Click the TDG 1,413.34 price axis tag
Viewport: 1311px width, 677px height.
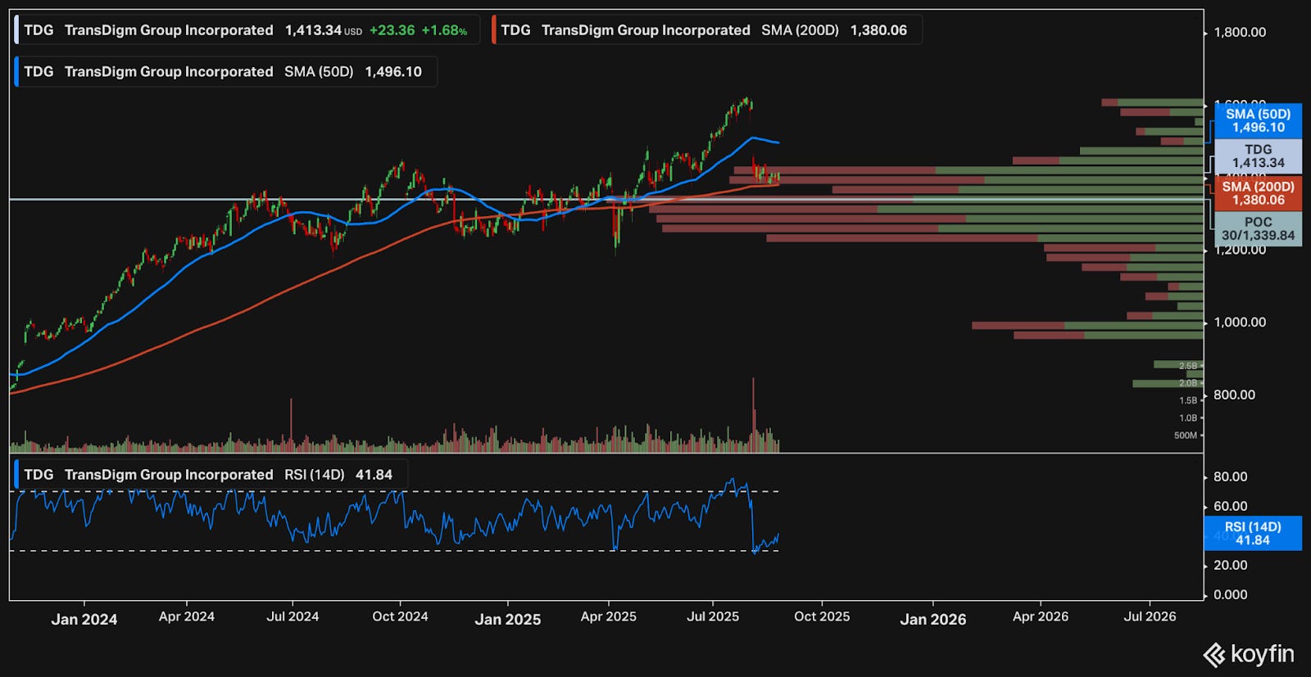coord(1258,156)
